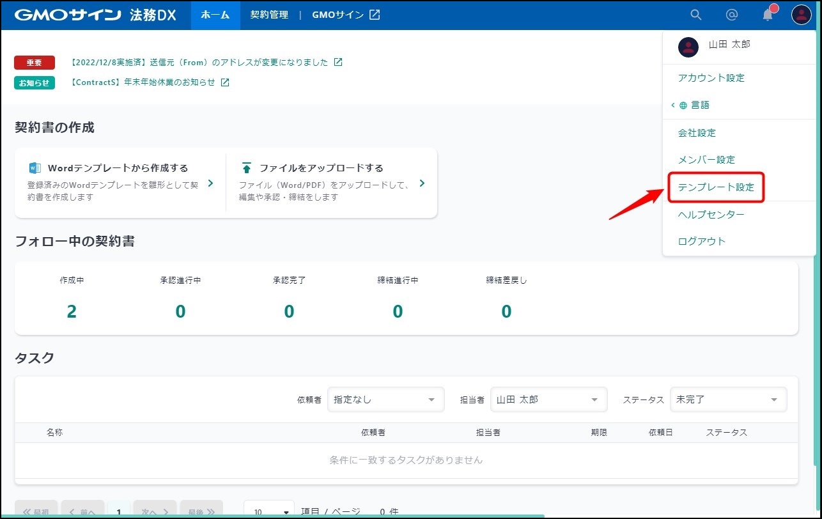
Task: Open the GMOサイン header link
Action: pos(346,15)
